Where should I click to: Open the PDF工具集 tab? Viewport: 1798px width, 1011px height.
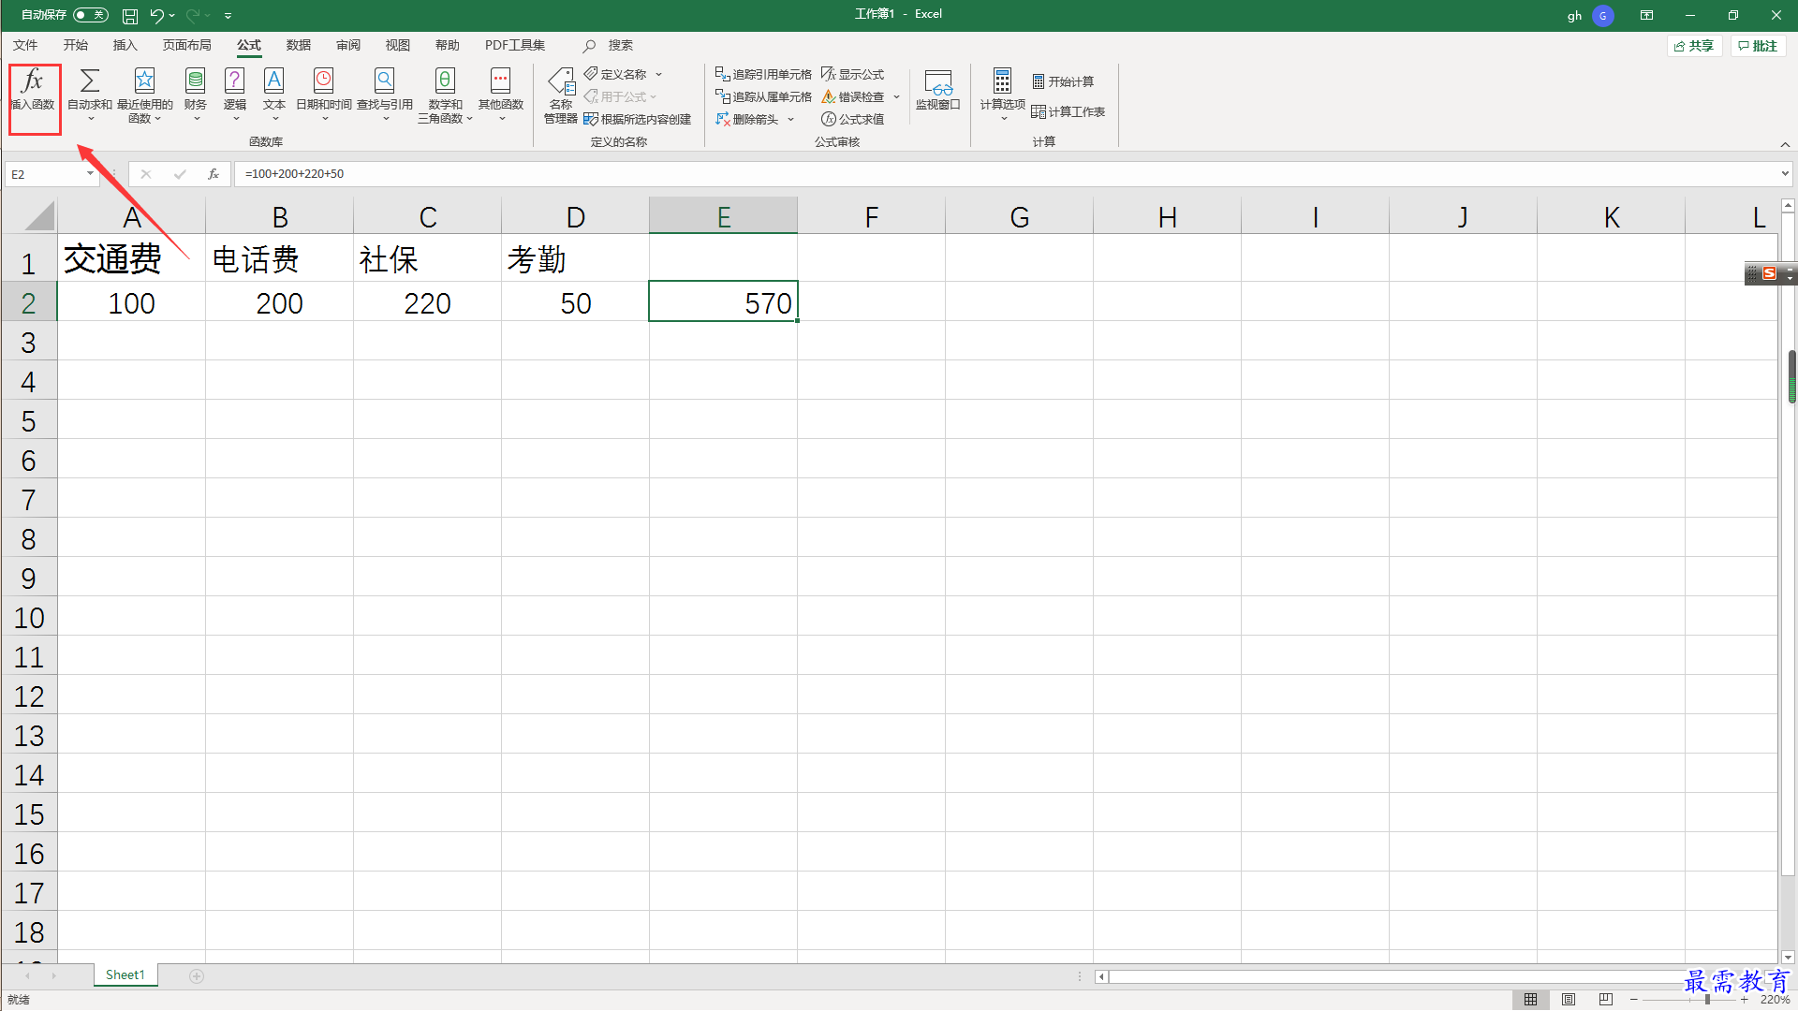click(x=515, y=45)
